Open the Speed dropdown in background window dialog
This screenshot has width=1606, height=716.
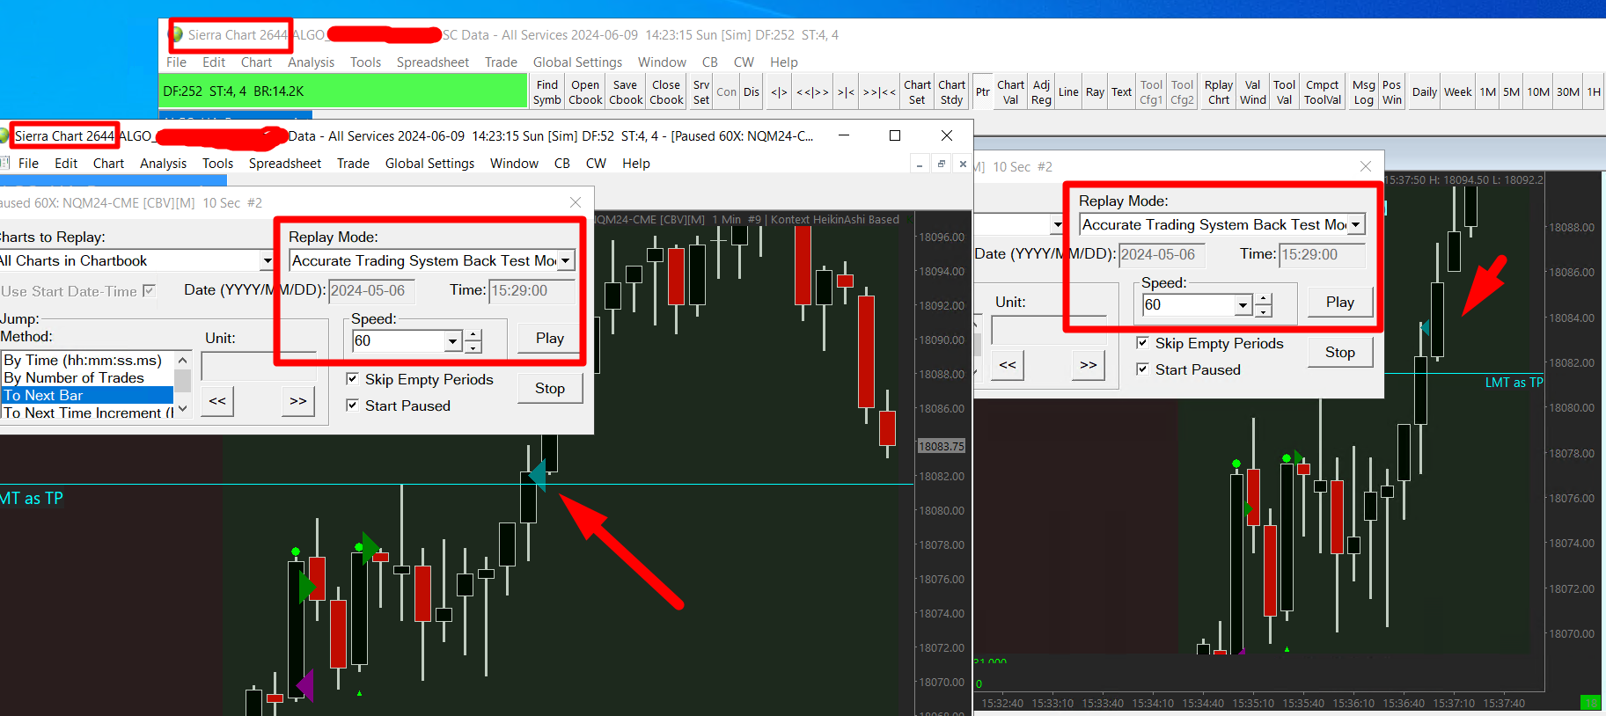coord(1243,304)
